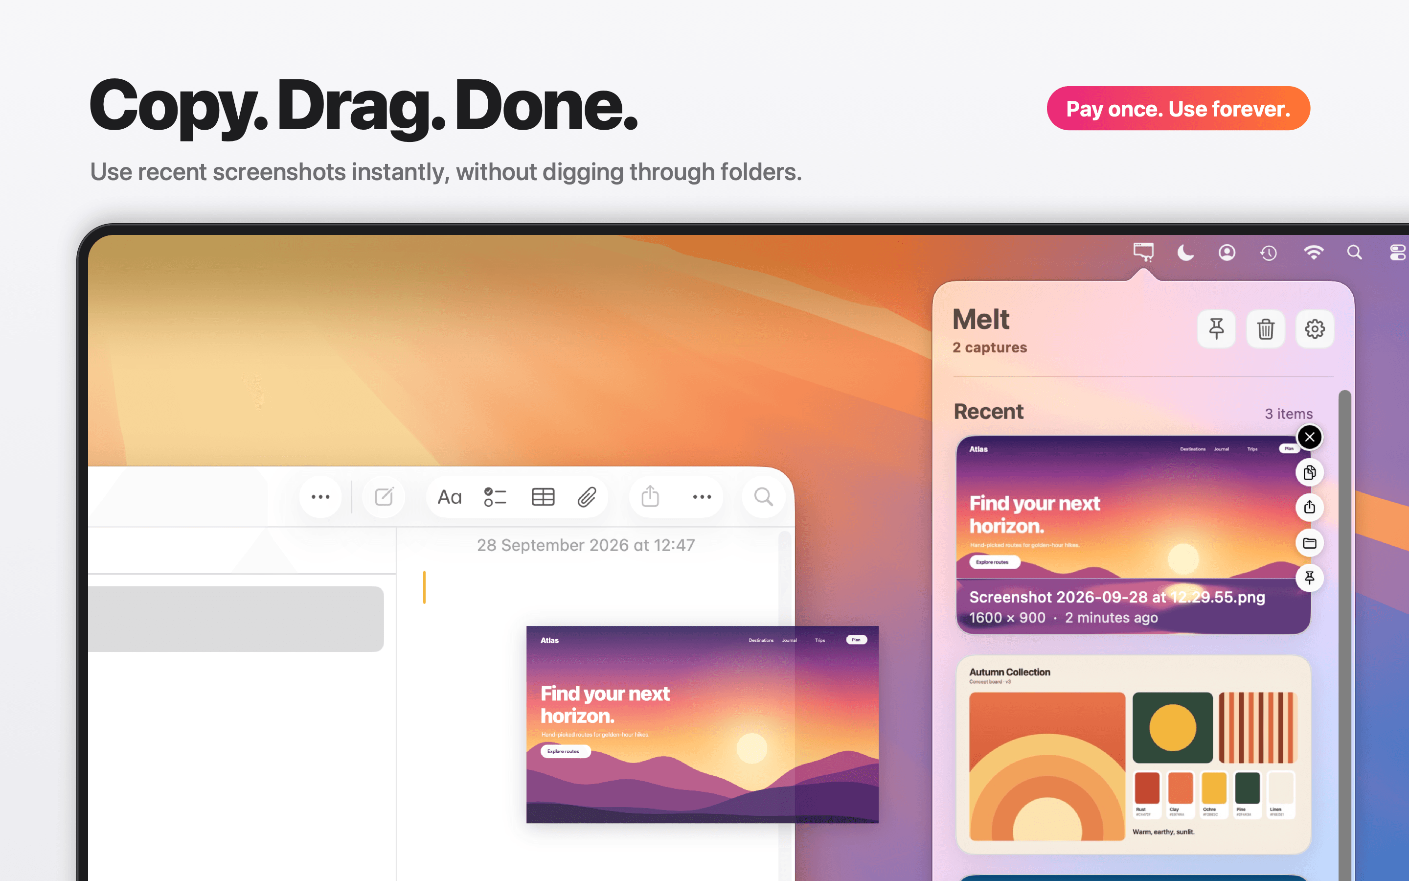
Task: Click the Melt panel scrollbar
Action: coord(1344,635)
